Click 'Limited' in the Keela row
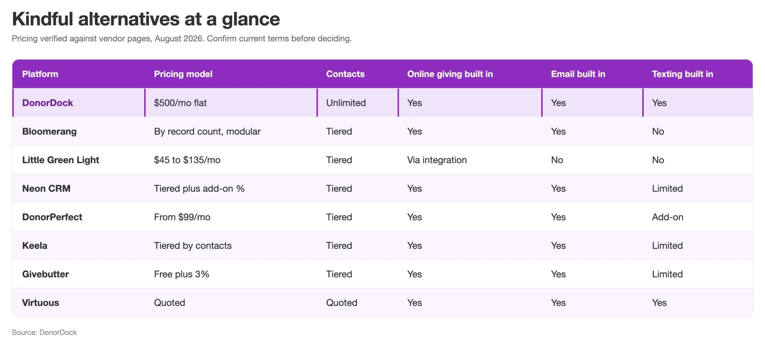 667,245
